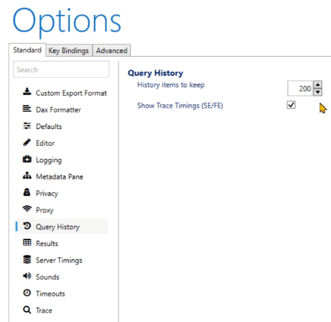This screenshot has height=322, width=331.
Task: Select Metadata Pane label in the list
Action: coord(59,177)
